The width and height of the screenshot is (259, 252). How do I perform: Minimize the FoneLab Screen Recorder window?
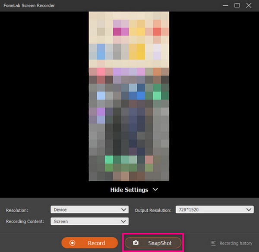[225, 6]
